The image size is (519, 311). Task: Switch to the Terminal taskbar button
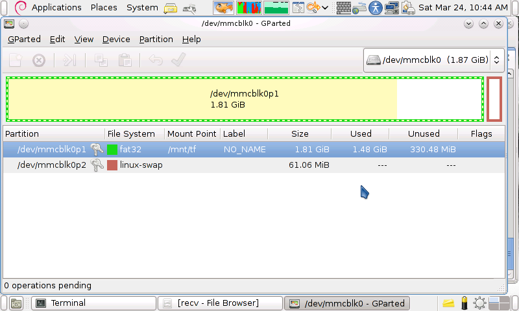pos(93,303)
